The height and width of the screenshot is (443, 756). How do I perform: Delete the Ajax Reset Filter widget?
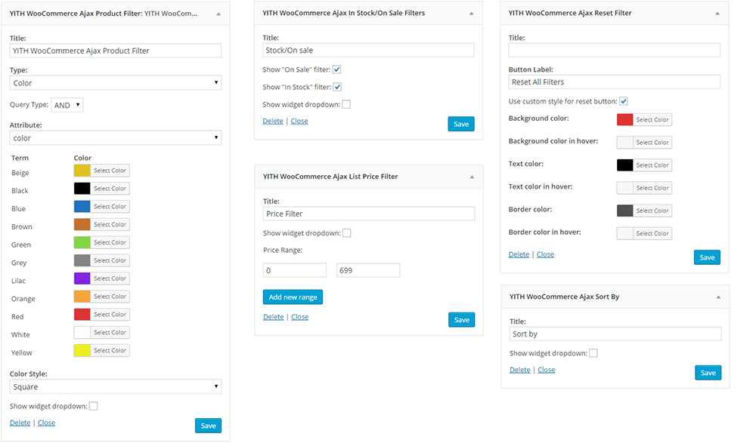tap(519, 254)
